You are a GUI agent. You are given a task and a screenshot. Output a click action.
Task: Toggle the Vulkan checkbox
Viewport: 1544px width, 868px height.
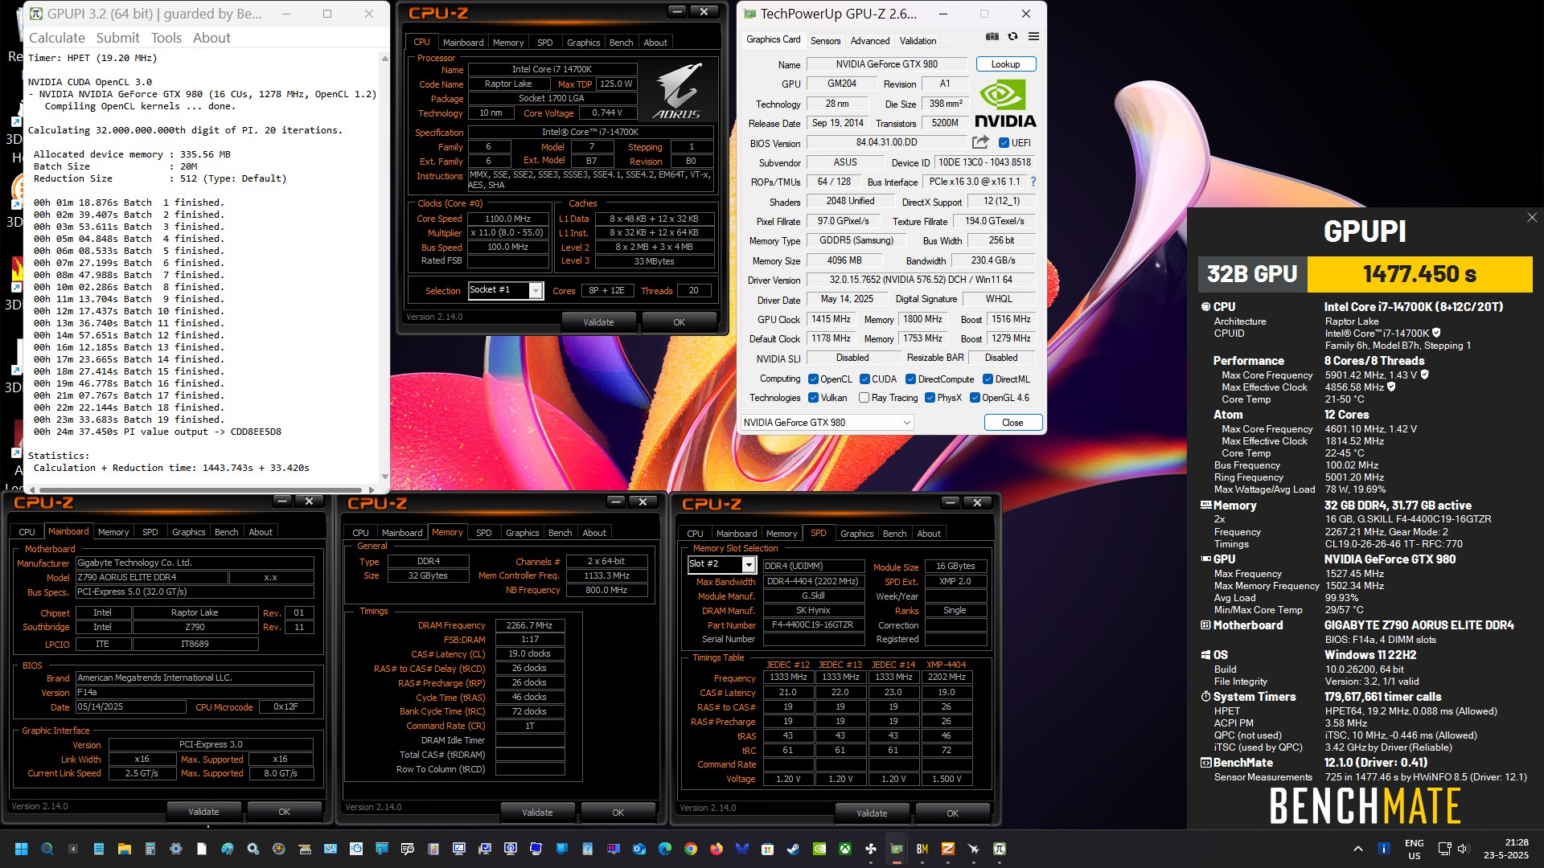[x=813, y=398]
